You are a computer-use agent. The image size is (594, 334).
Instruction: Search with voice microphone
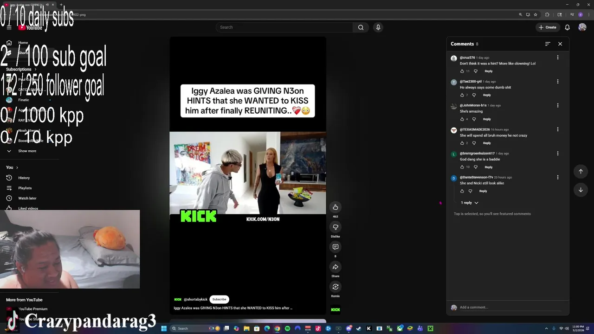coord(378,27)
